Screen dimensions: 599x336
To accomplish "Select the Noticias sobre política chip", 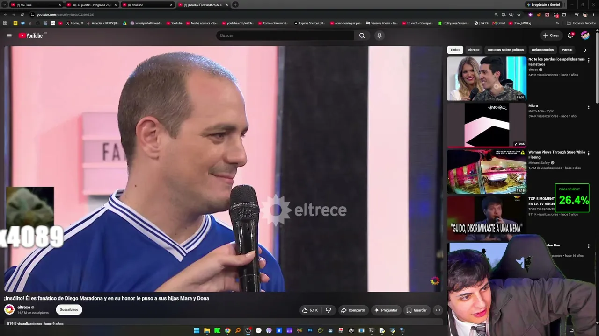I will point(505,50).
